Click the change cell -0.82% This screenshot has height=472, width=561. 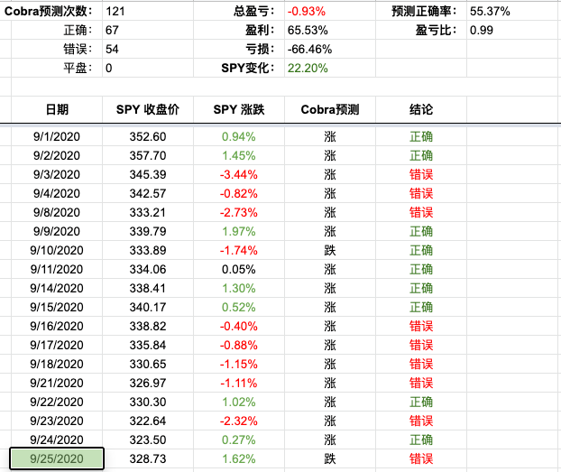click(x=239, y=194)
